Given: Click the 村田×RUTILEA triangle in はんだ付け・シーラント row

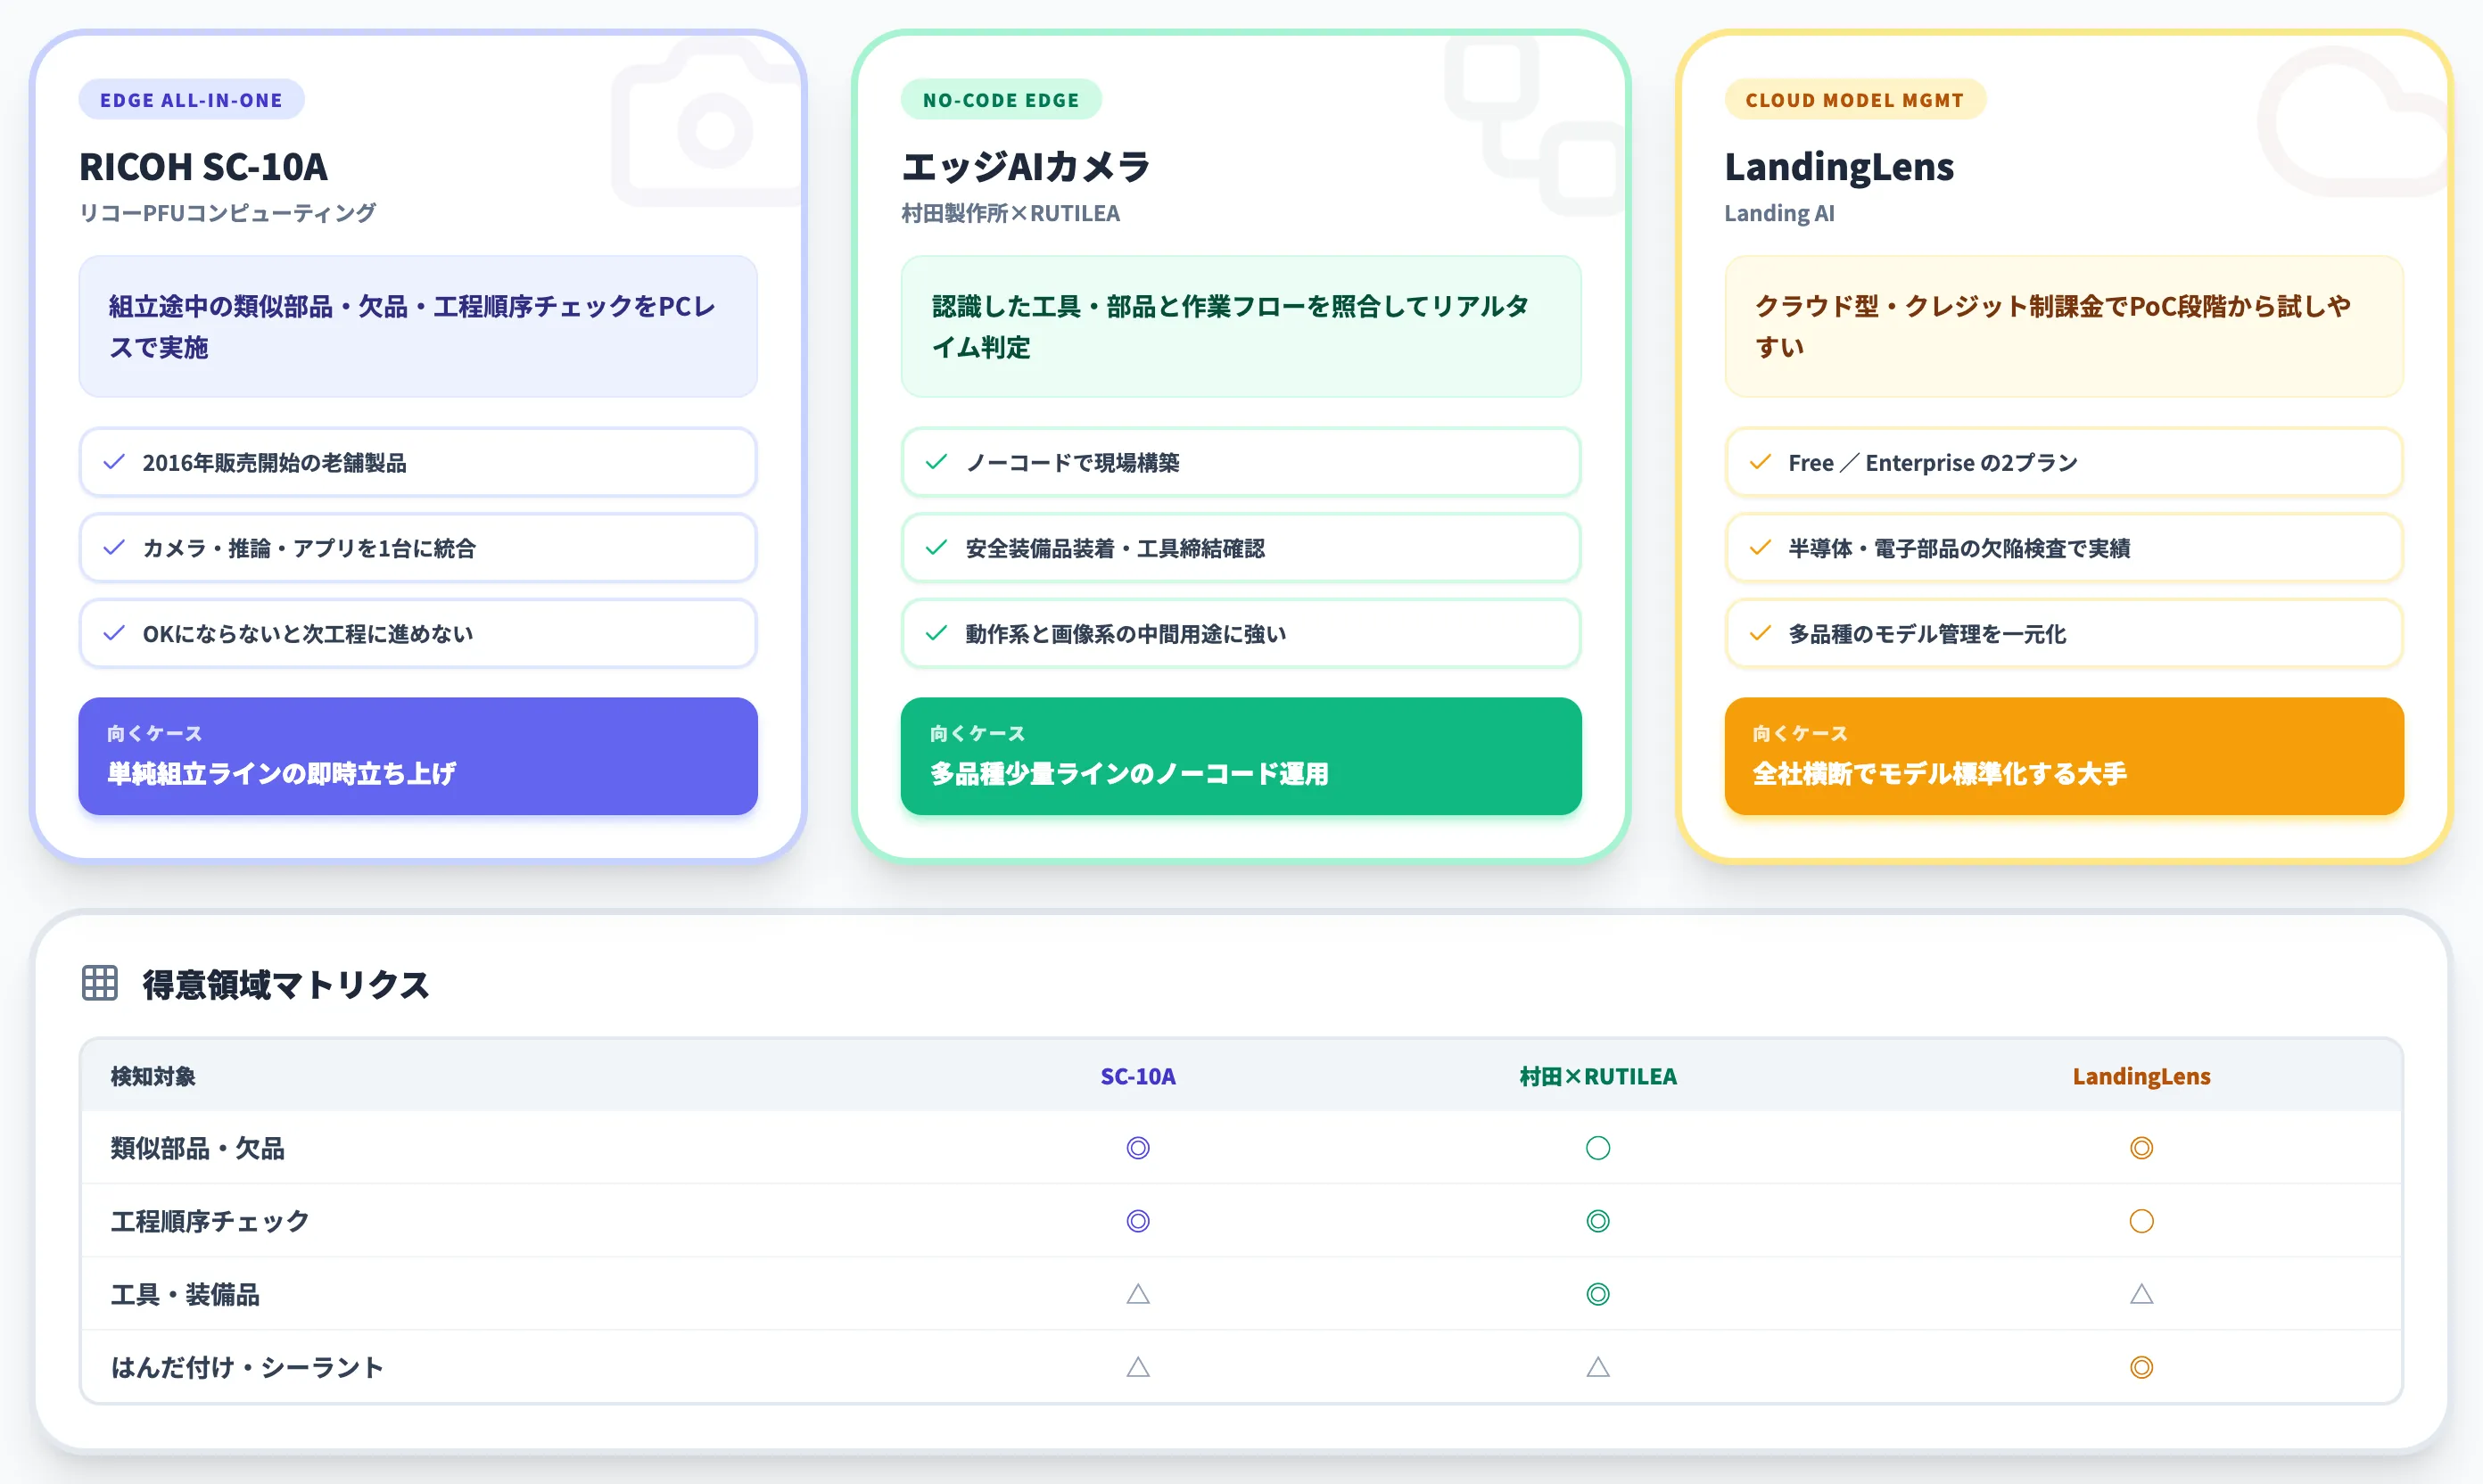Looking at the screenshot, I should click(1598, 1367).
